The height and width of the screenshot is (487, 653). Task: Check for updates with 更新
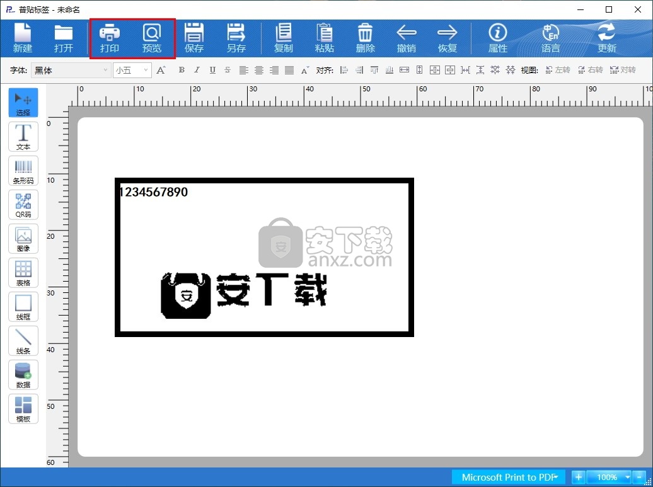[x=607, y=38]
